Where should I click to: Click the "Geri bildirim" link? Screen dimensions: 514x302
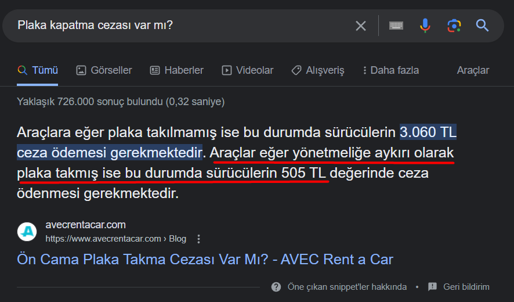coord(466,287)
